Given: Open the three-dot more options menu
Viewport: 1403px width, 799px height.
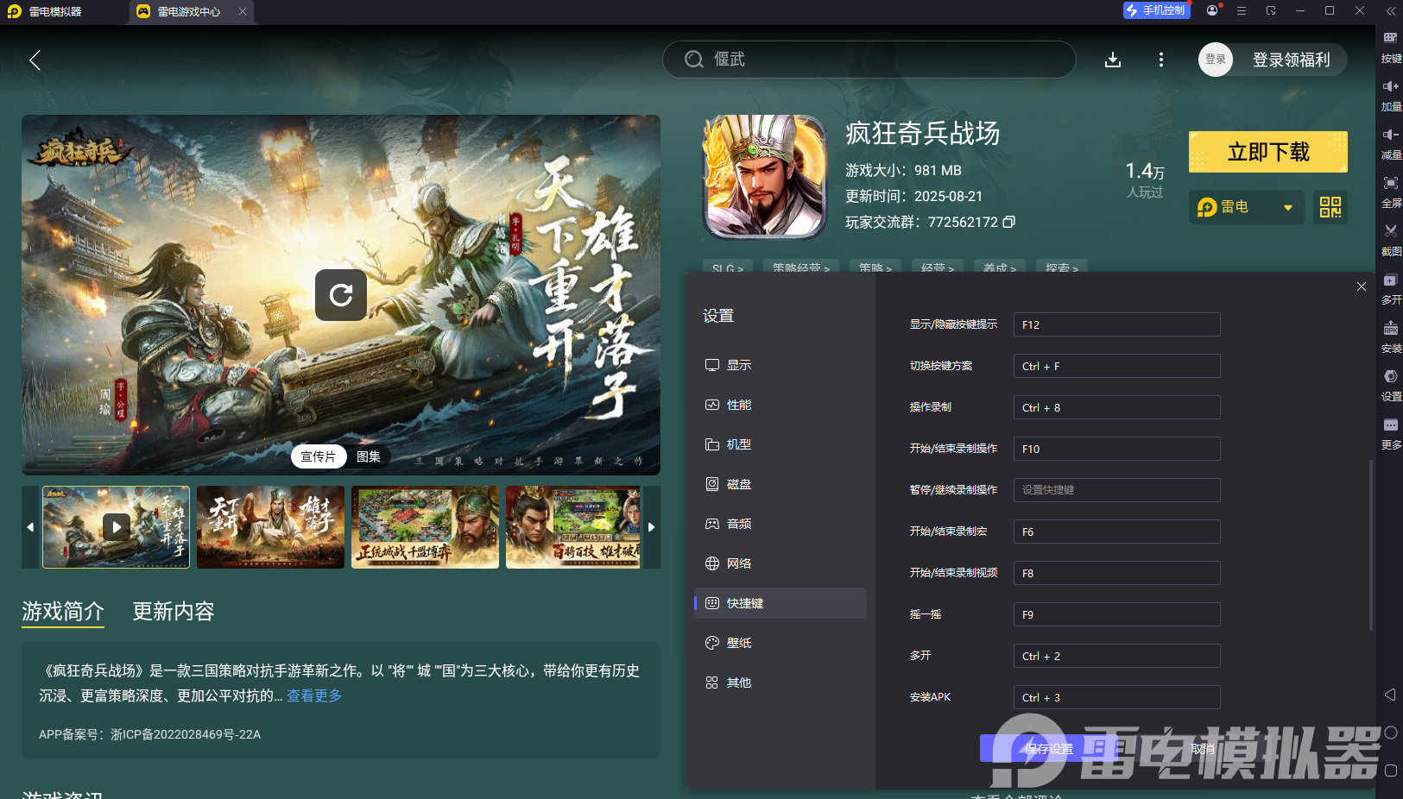Looking at the screenshot, I should click(1161, 60).
